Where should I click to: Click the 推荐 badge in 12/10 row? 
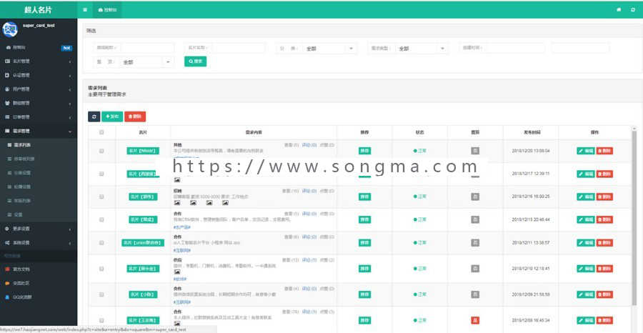point(364,269)
